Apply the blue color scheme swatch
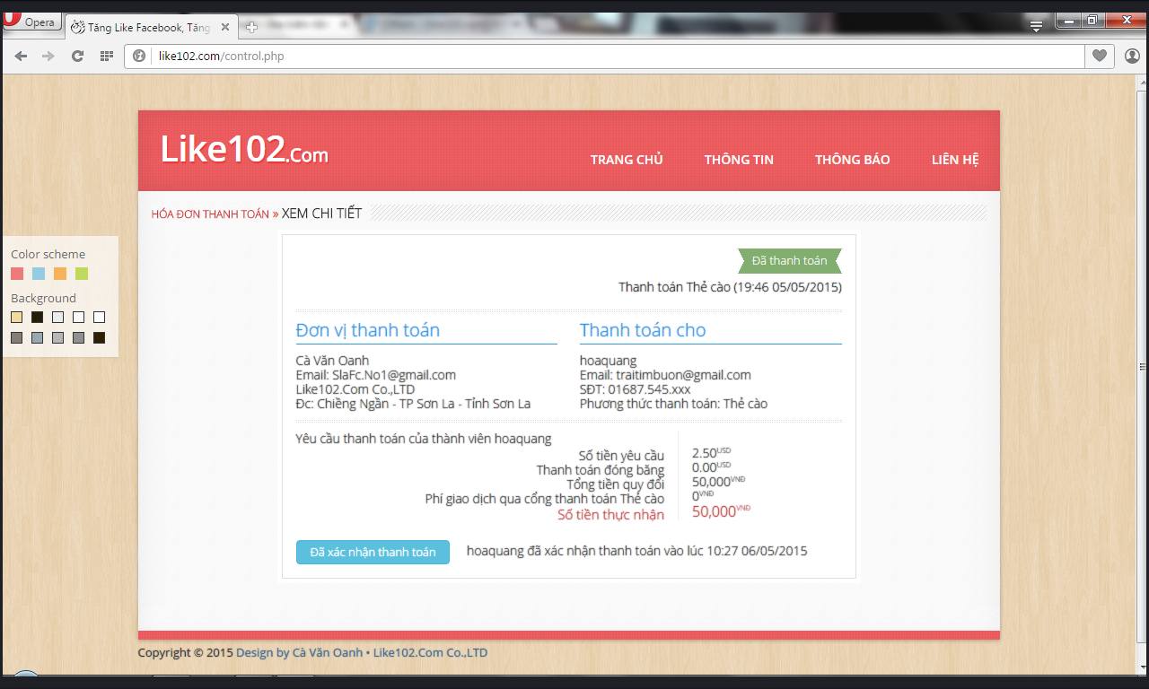 [x=39, y=274]
